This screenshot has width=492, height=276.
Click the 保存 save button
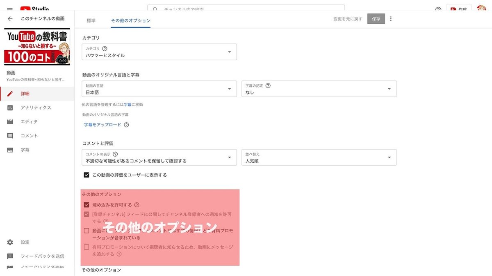coord(376,18)
